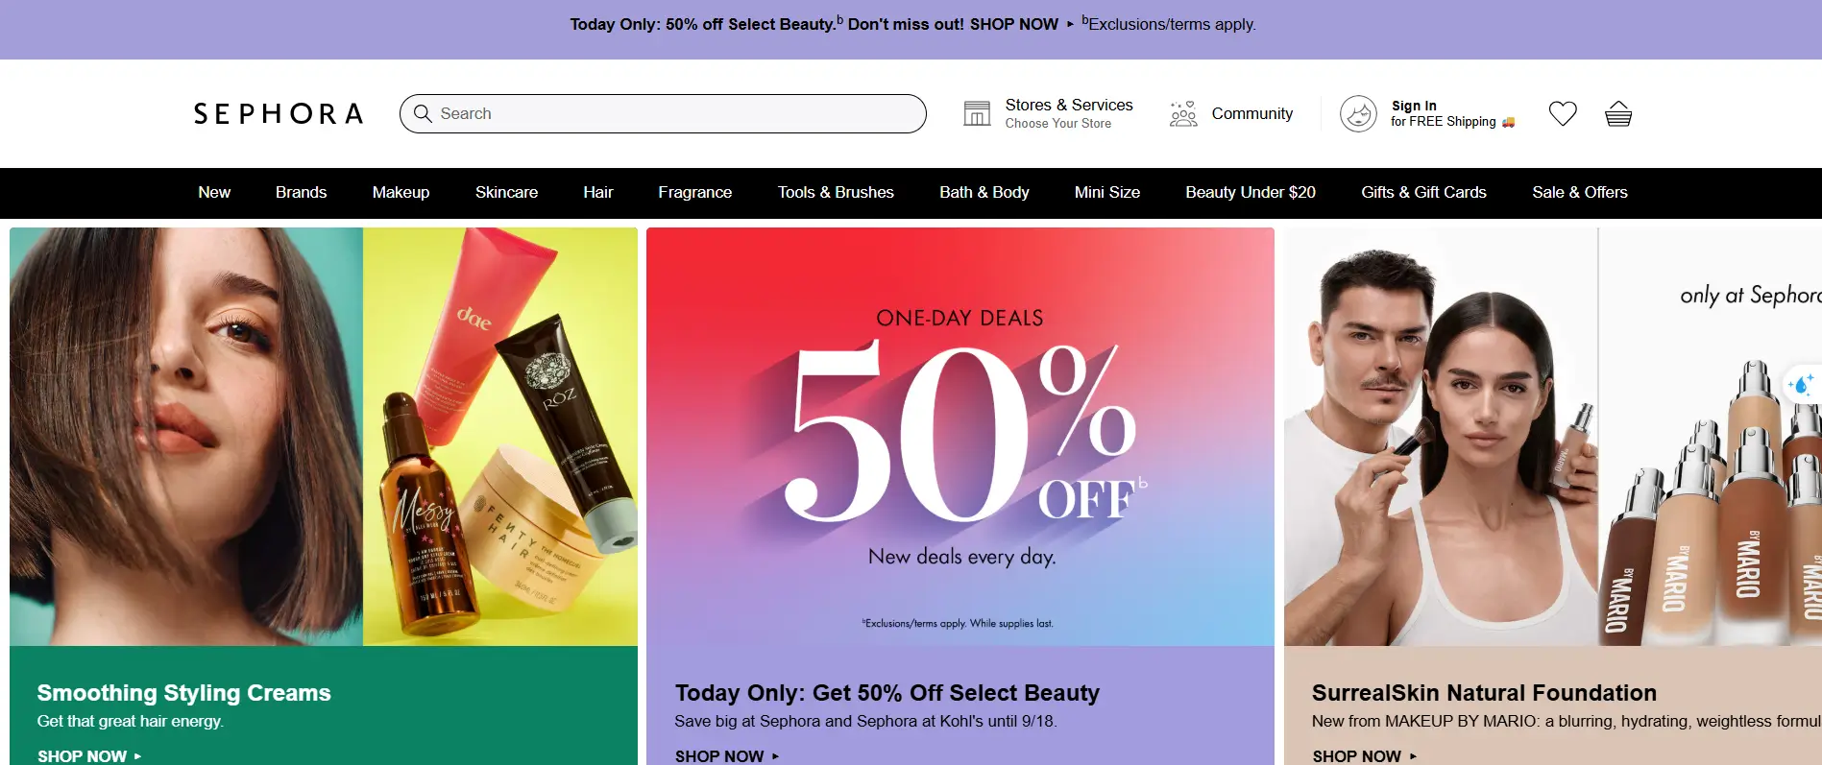The width and height of the screenshot is (1822, 765).
Task: Open the Makeup menu
Action: click(401, 192)
